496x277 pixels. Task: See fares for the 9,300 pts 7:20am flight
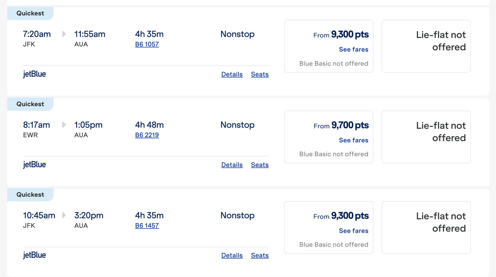353,50
